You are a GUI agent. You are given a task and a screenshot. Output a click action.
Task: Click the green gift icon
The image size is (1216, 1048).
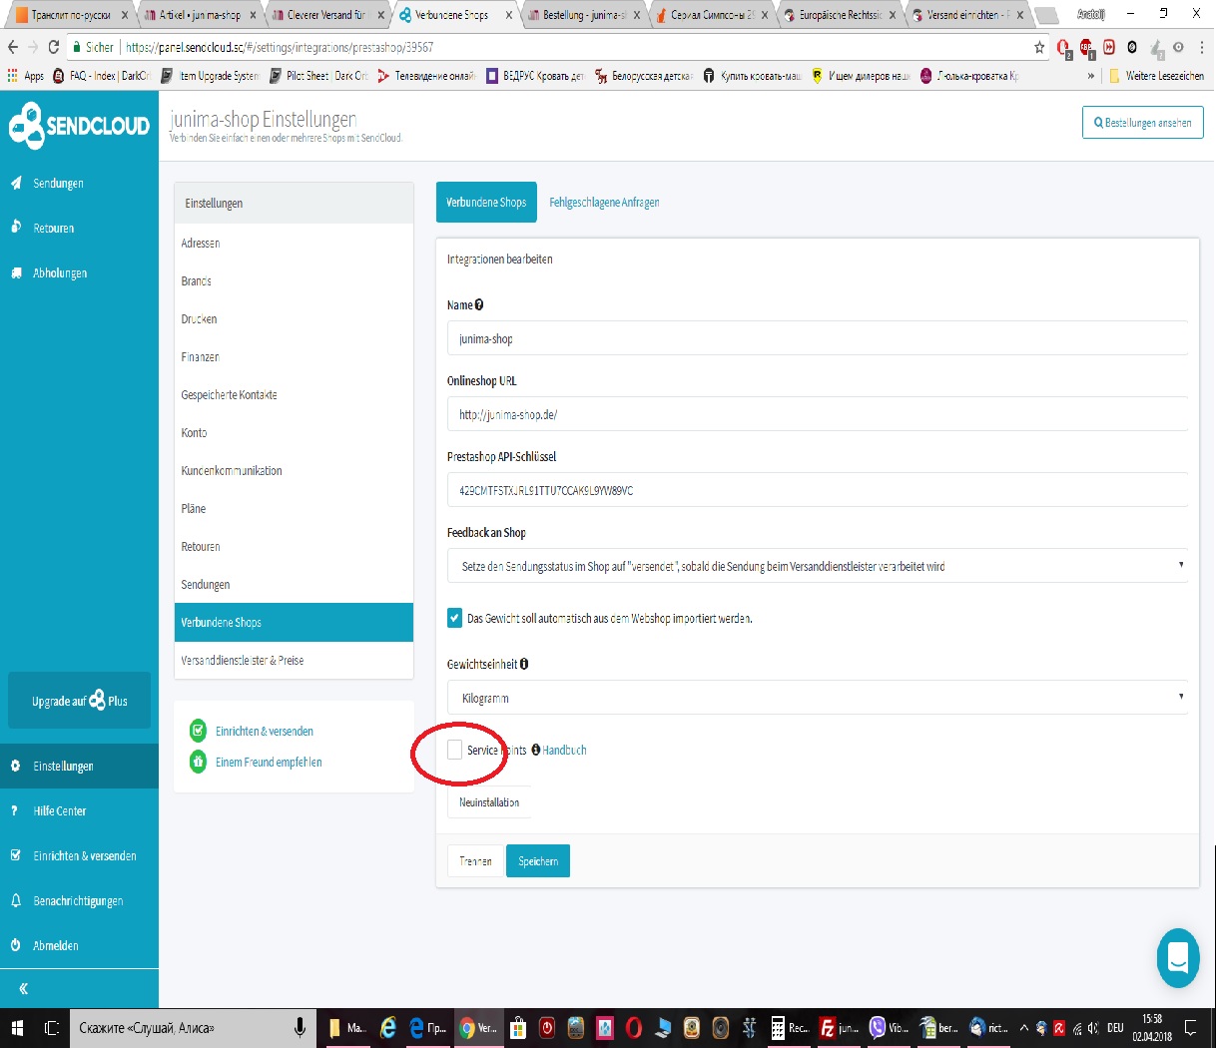coord(198,762)
